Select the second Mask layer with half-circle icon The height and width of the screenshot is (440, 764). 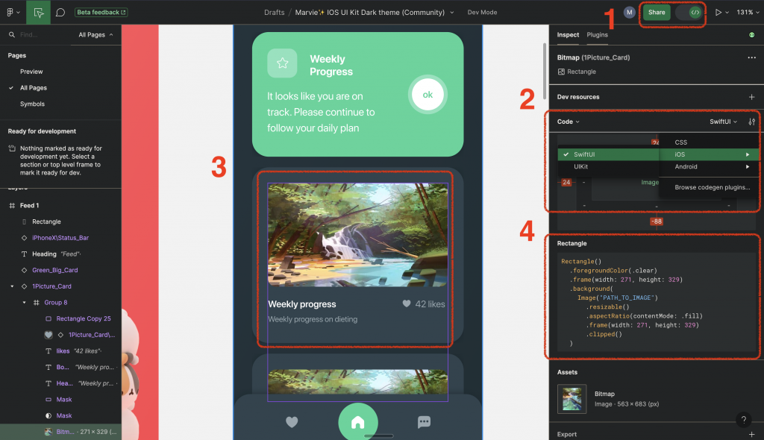point(64,415)
